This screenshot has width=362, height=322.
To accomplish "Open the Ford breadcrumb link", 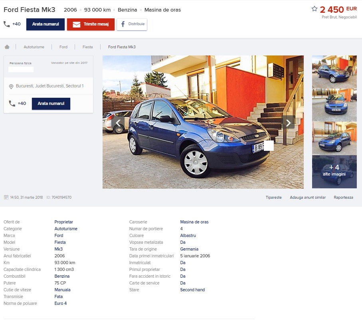I will tap(63, 47).
